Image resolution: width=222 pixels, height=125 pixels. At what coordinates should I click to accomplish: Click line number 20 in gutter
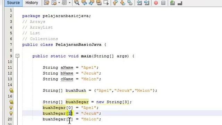(x=10, y=119)
